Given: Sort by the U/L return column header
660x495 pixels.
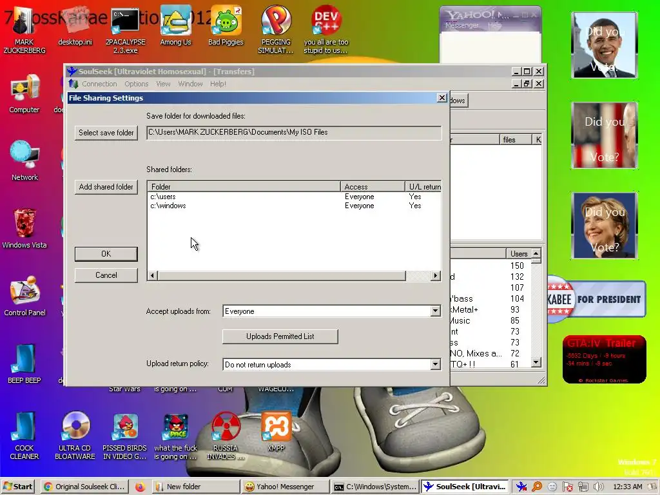Looking at the screenshot, I should [x=423, y=186].
